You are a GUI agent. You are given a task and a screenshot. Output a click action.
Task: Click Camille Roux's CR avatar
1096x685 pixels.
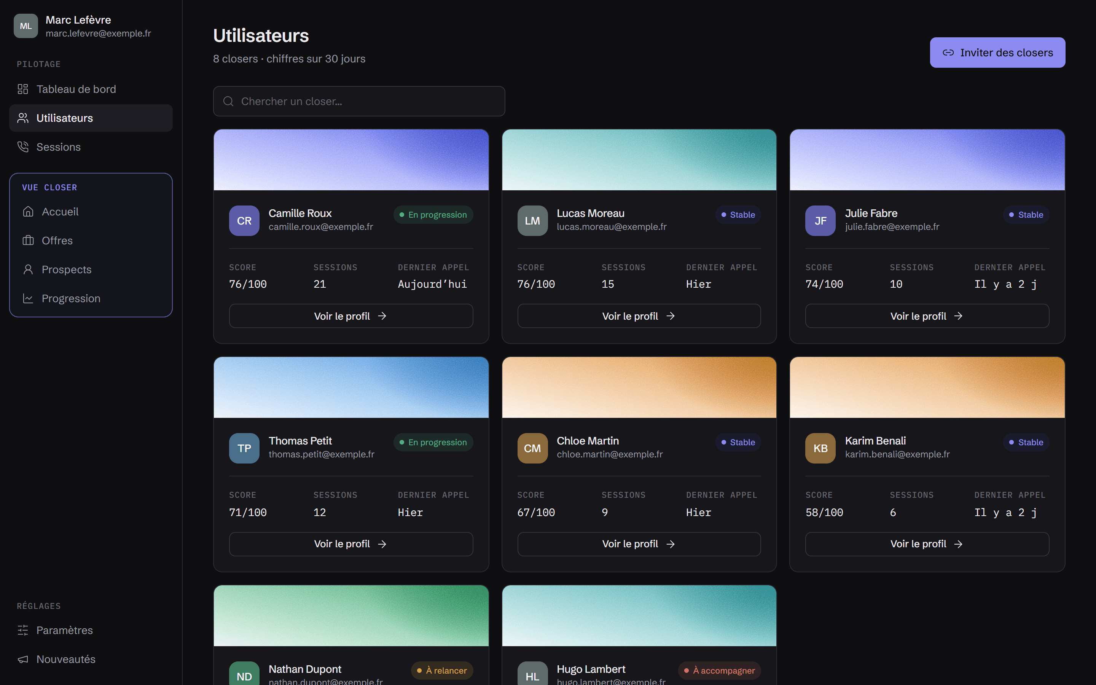click(x=244, y=221)
